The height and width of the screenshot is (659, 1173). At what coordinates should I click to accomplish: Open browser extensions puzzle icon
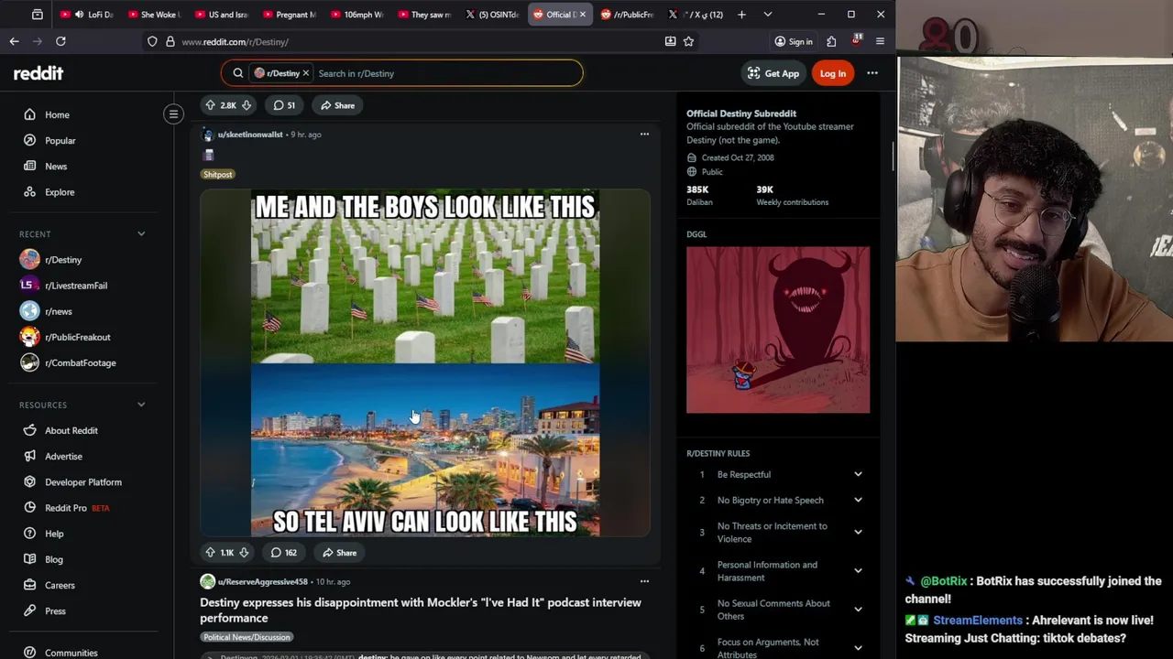831,41
